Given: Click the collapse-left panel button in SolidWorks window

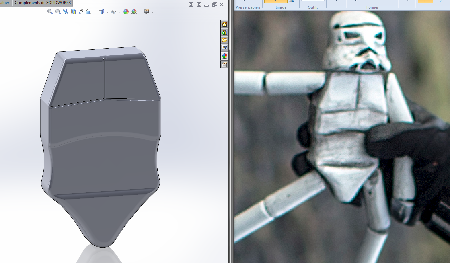Looking at the screenshot, I should (191, 4).
